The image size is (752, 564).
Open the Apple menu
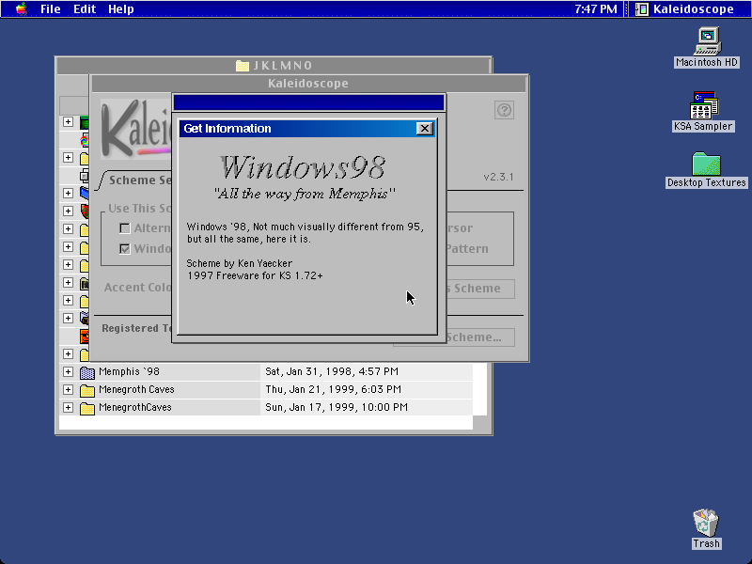click(x=21, y=8)
